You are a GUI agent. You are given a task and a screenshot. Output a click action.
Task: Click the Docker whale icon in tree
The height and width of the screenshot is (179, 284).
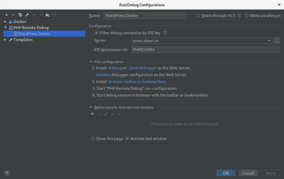(11, 22)
